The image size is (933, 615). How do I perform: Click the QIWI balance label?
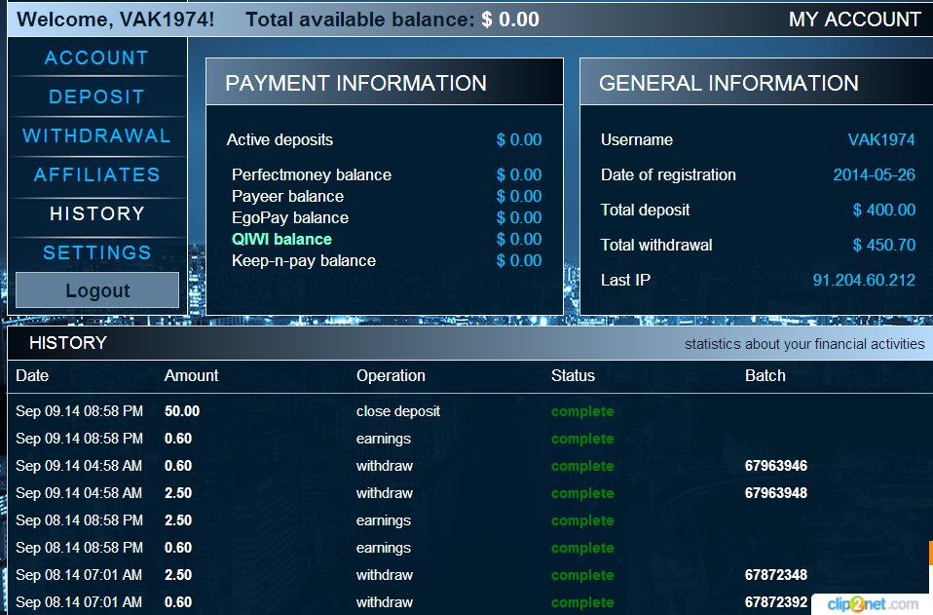(x=281, y=239)
